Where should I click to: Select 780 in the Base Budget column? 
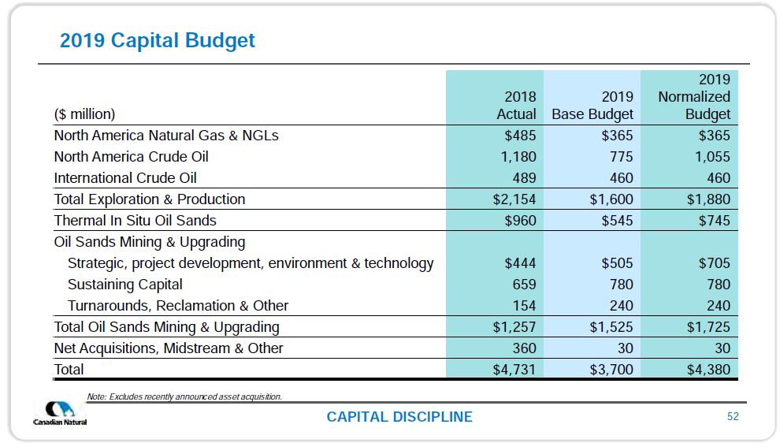click(622, 285)
